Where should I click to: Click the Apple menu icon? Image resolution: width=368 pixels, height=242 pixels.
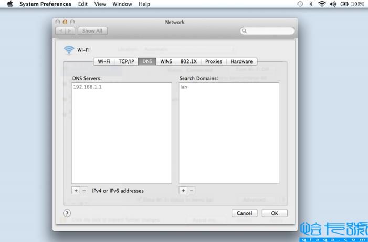(x=10, y=4)
